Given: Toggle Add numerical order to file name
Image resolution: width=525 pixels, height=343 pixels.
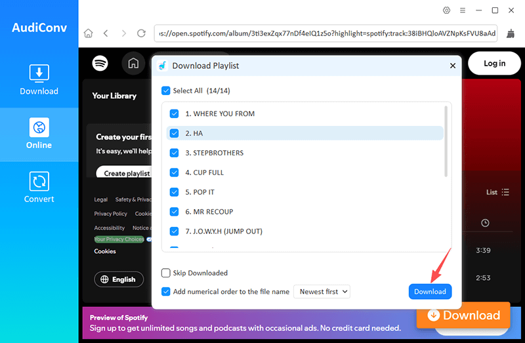Looking at the screenshot, I should (x=166, y=291).
